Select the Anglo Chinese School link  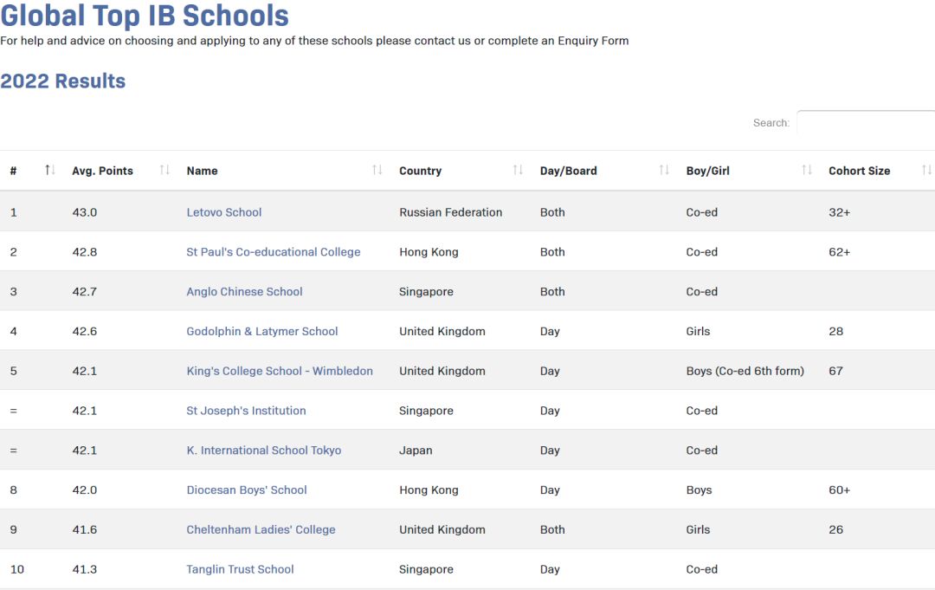(x=244, y=292)
